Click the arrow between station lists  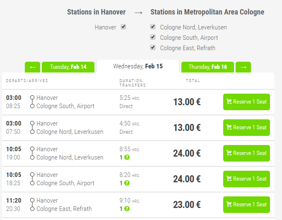pos(138,12)
